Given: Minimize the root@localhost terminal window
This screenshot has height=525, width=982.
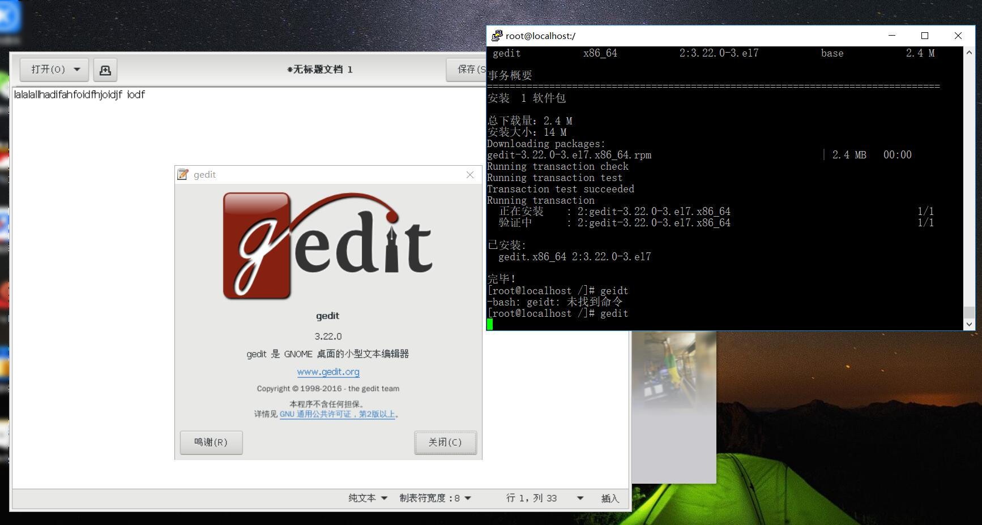Looking at the screenshot, I should pos(892,36).
